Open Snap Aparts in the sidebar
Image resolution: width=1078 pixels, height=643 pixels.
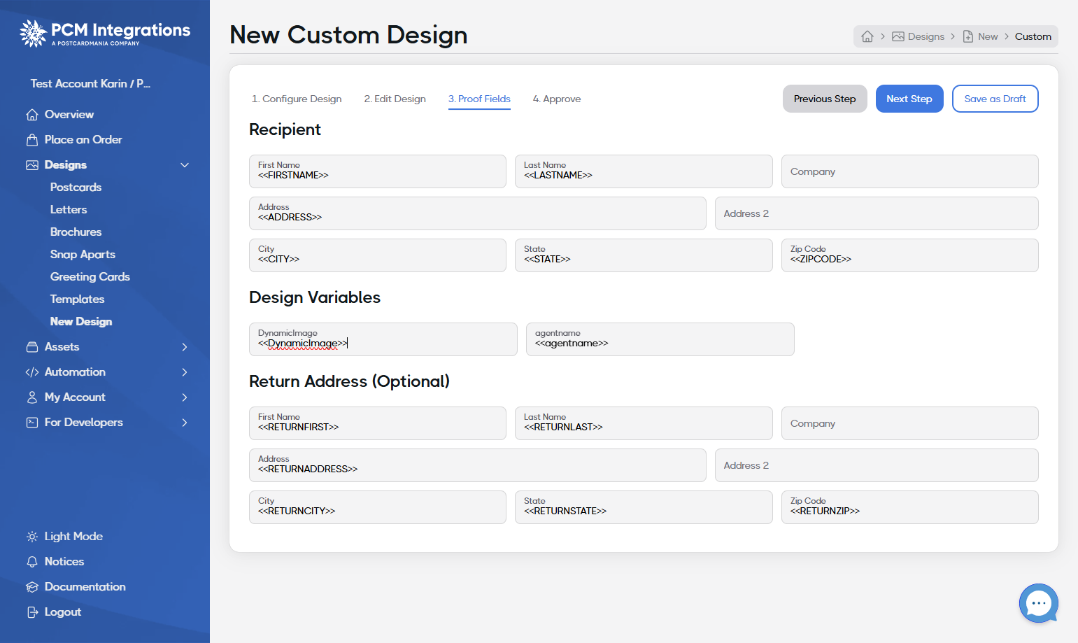click(x=83, y=255)
